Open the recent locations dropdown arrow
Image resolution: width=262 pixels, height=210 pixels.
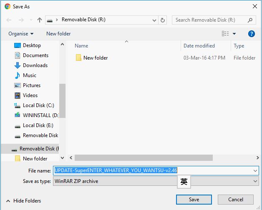[31, 20]
